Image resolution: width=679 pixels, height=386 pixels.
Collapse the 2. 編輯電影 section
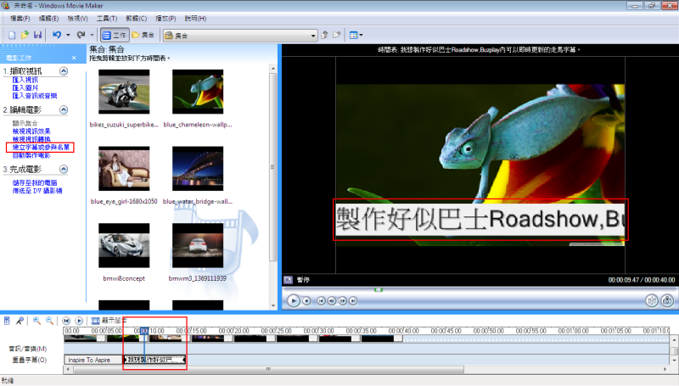click(64, 110)
